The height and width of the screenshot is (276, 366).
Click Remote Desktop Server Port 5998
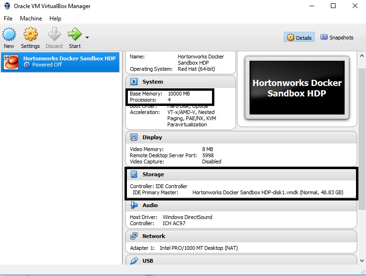click(x=208, y=155)
